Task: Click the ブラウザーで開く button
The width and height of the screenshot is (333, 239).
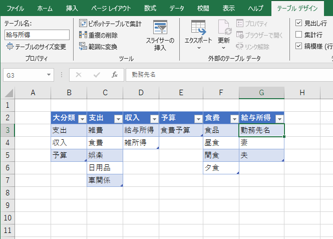Action: (x=259, y=35)
